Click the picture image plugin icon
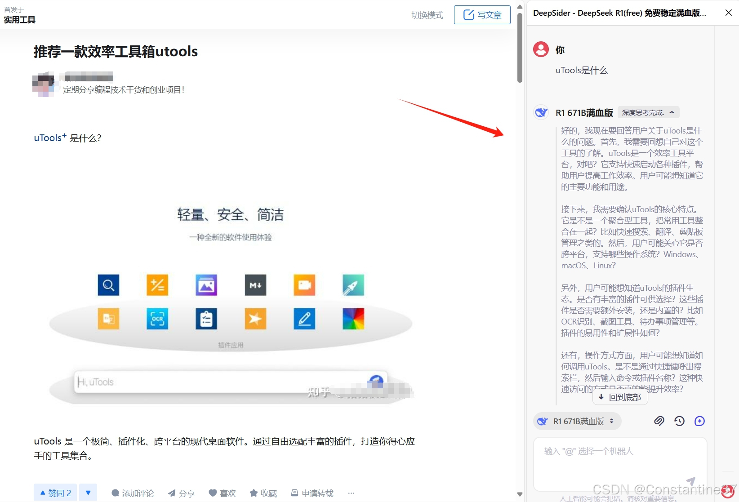 pyautogui.click(x=206, y=285)
